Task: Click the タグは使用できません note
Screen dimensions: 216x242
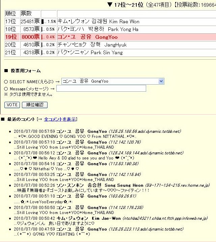Action: pyautogui.click(x=29, y=94)
